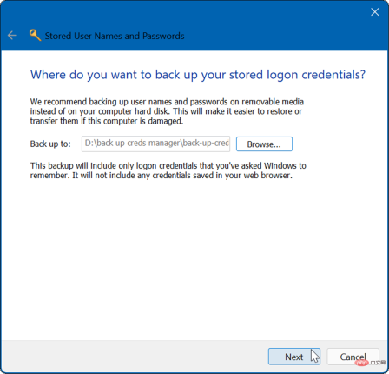
Task: Click the words 'web browser' in the note
Action: (x=267, y=176)
